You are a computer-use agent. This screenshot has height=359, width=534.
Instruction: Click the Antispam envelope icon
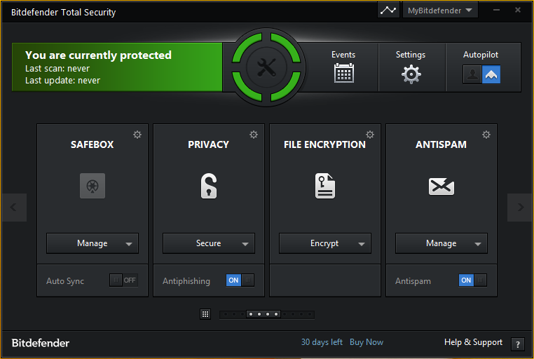pyautogui.click(x=441, y=186)
